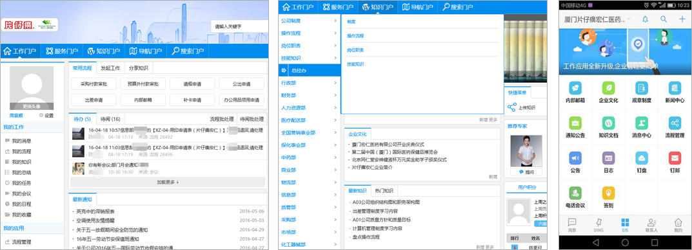Click the 提问 button under the expert photo
The image size is (692, 250).
(526, 172)
